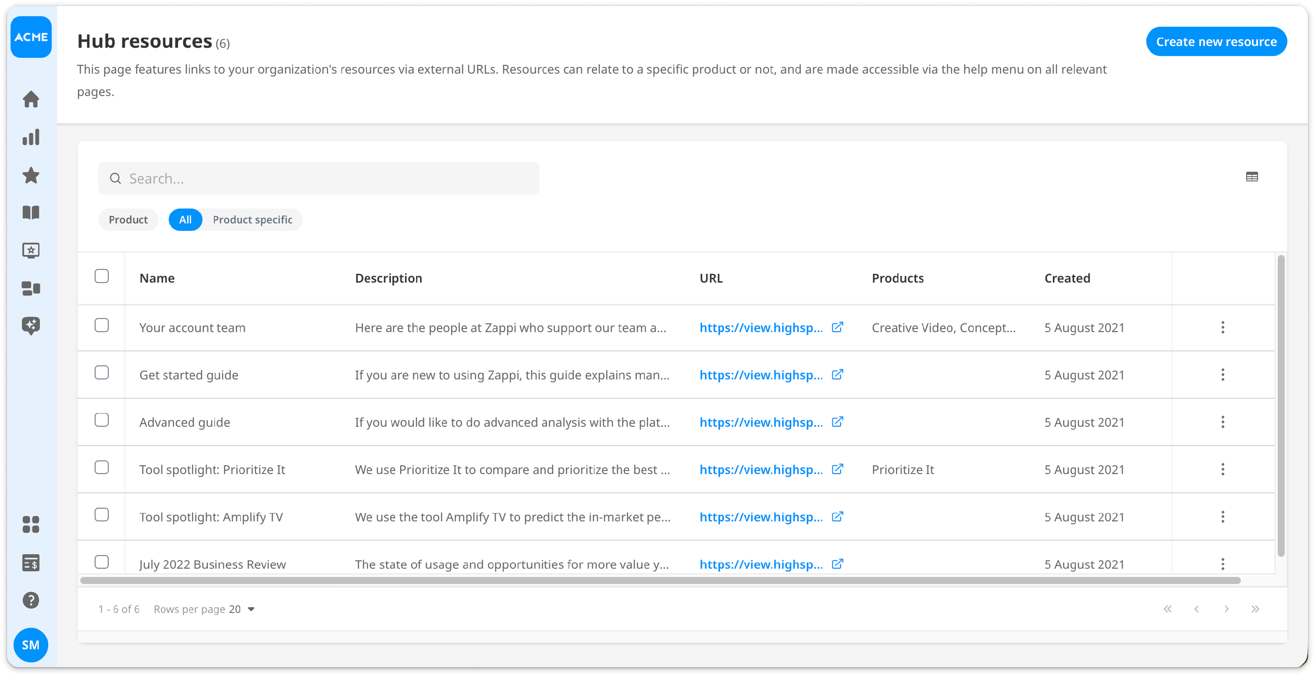The height and width of the screenshot is (676, 1315).
Task: Open row options menu for Get started guide
Action: coord(1222,375)
